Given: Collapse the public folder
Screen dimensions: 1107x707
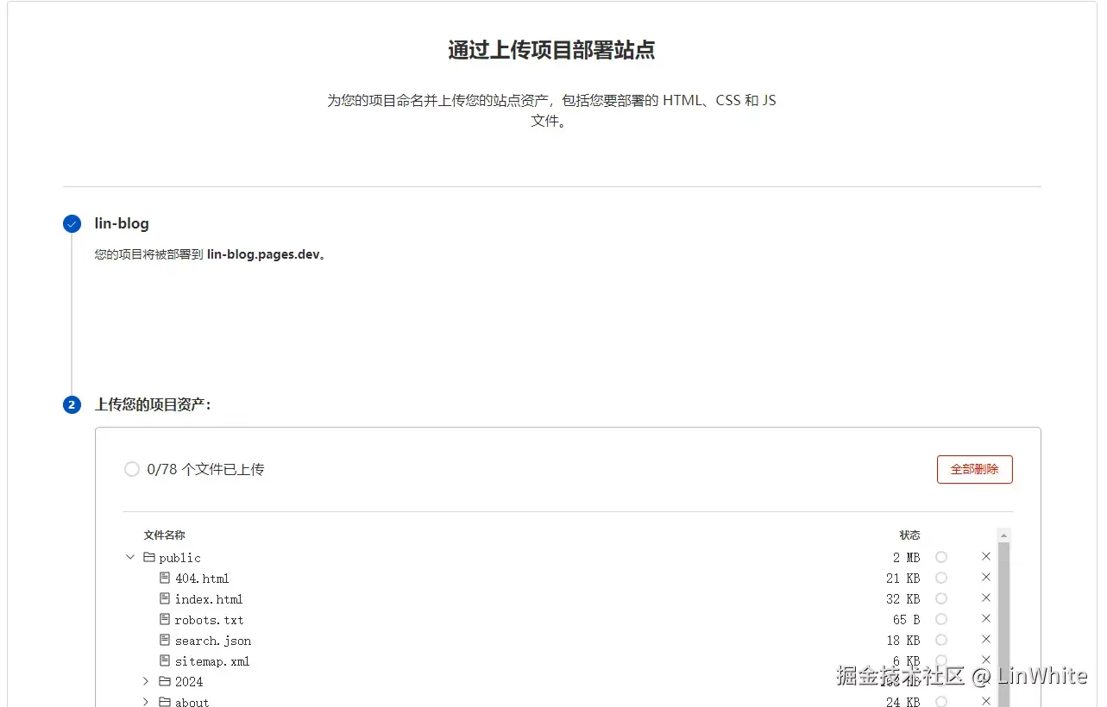Looking at the screenshot, I should [130, 557].
